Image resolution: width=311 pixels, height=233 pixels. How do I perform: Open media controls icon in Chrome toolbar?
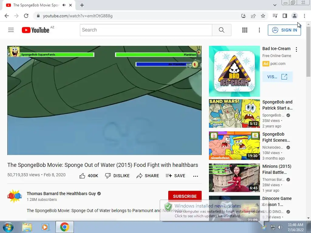275,16
